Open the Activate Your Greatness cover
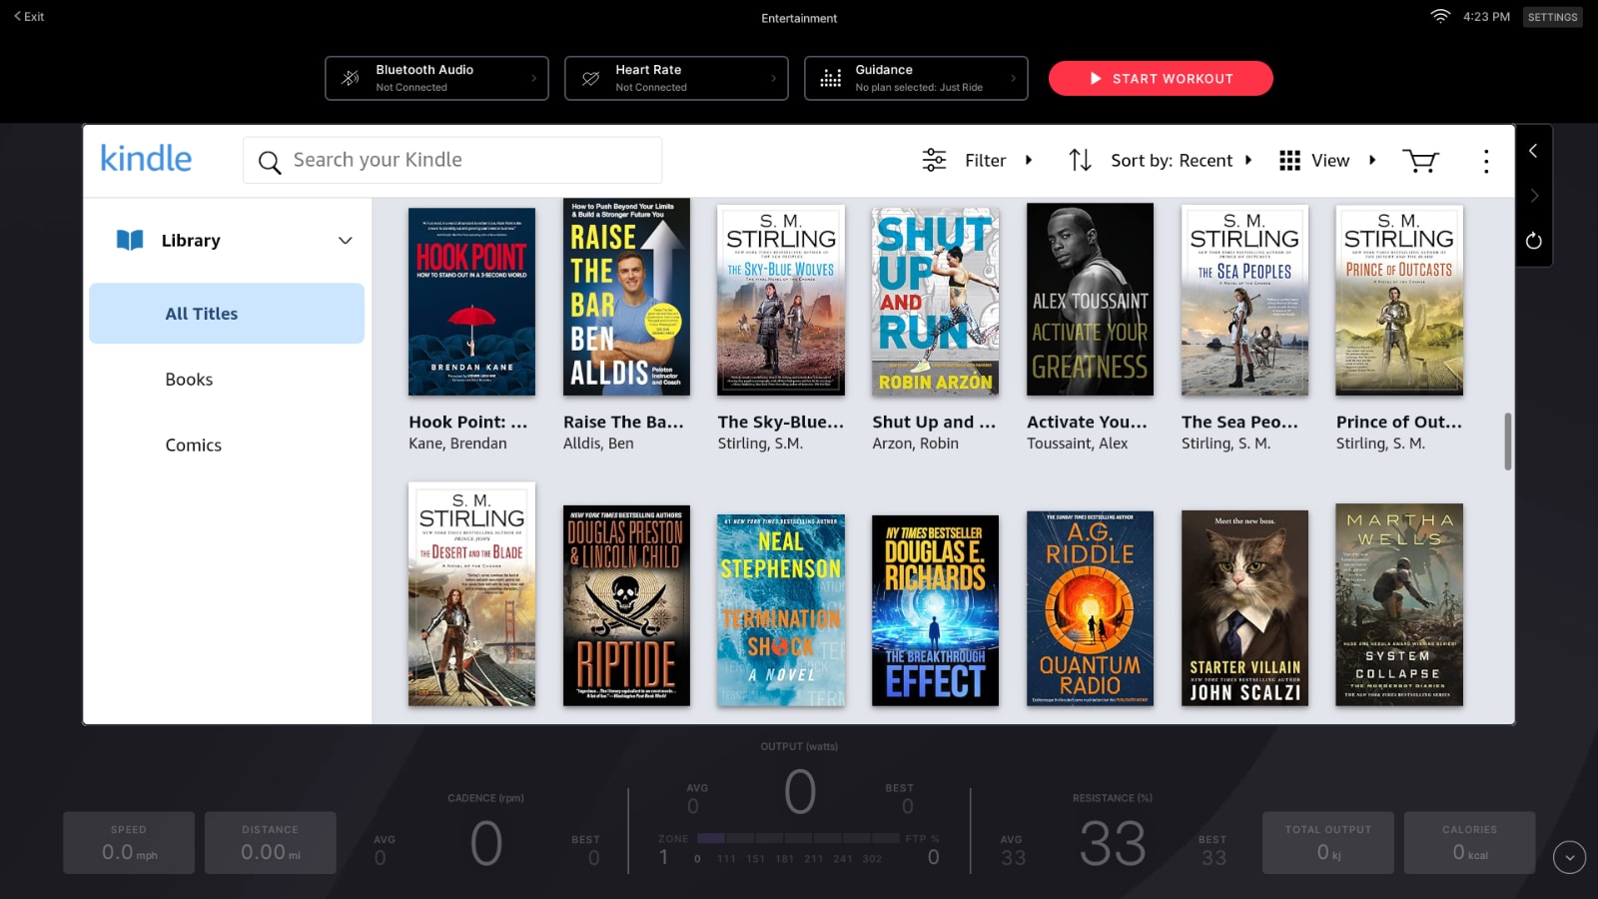This screenshot has width=1598, height=899. [x=1090, y=300]
